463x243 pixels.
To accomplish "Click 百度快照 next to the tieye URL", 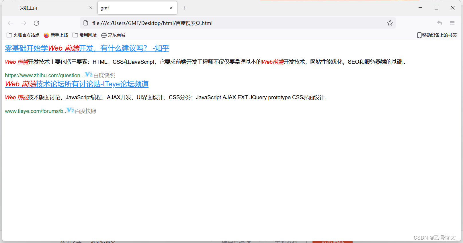I will point(86,111).
